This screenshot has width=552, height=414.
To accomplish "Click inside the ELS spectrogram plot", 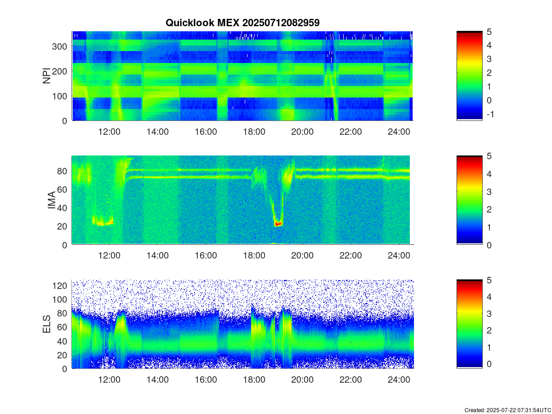I will [x=242, y=324].
